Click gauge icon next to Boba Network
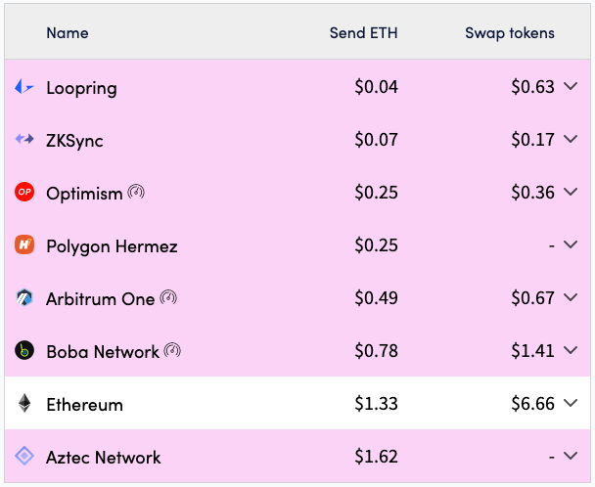 pos(172,350)
